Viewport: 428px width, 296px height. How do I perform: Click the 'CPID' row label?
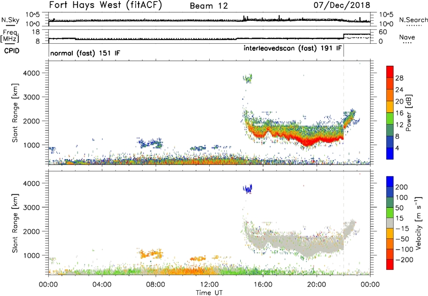click(12, 51)
